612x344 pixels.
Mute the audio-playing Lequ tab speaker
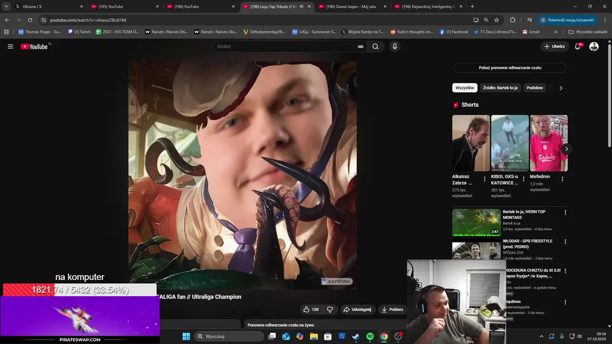point(301,7)
